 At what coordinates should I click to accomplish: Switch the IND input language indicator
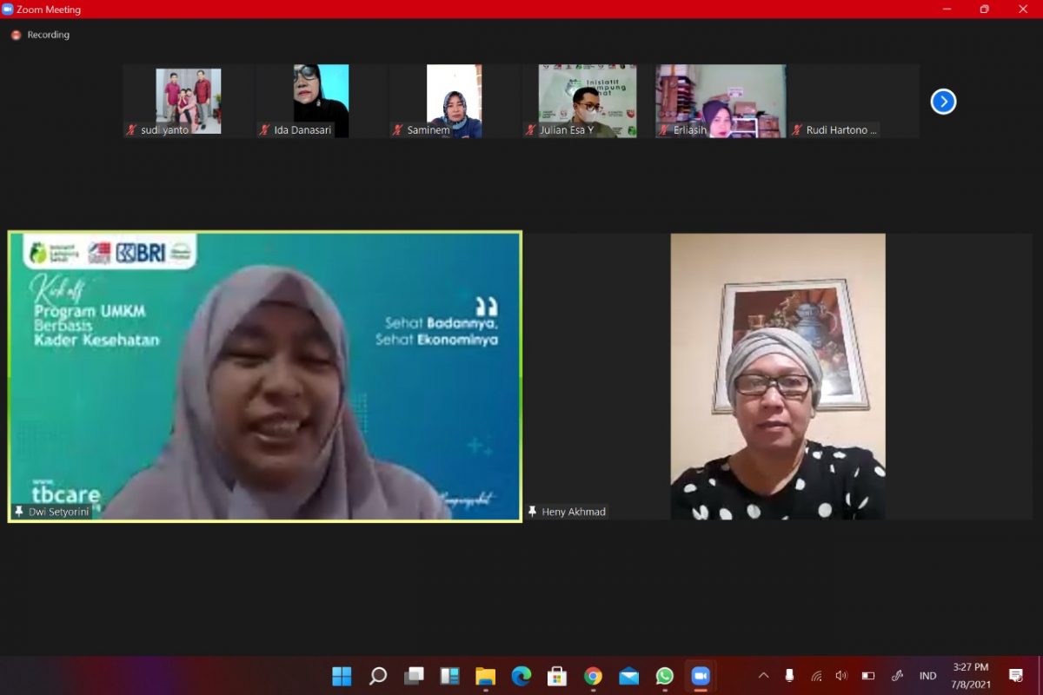click(x=927, y=676)
